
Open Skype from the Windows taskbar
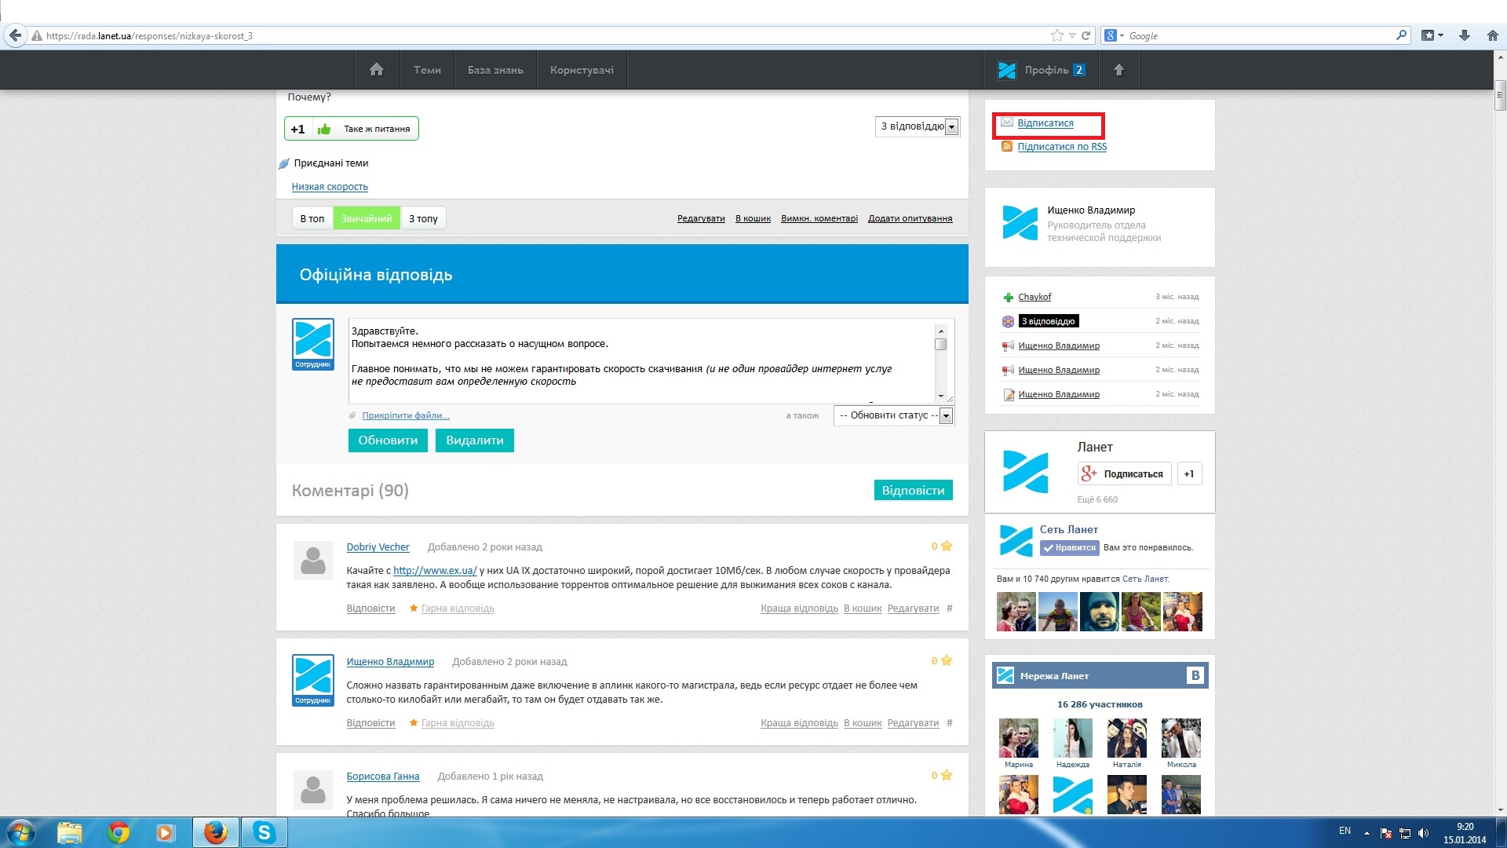point(265,832)
